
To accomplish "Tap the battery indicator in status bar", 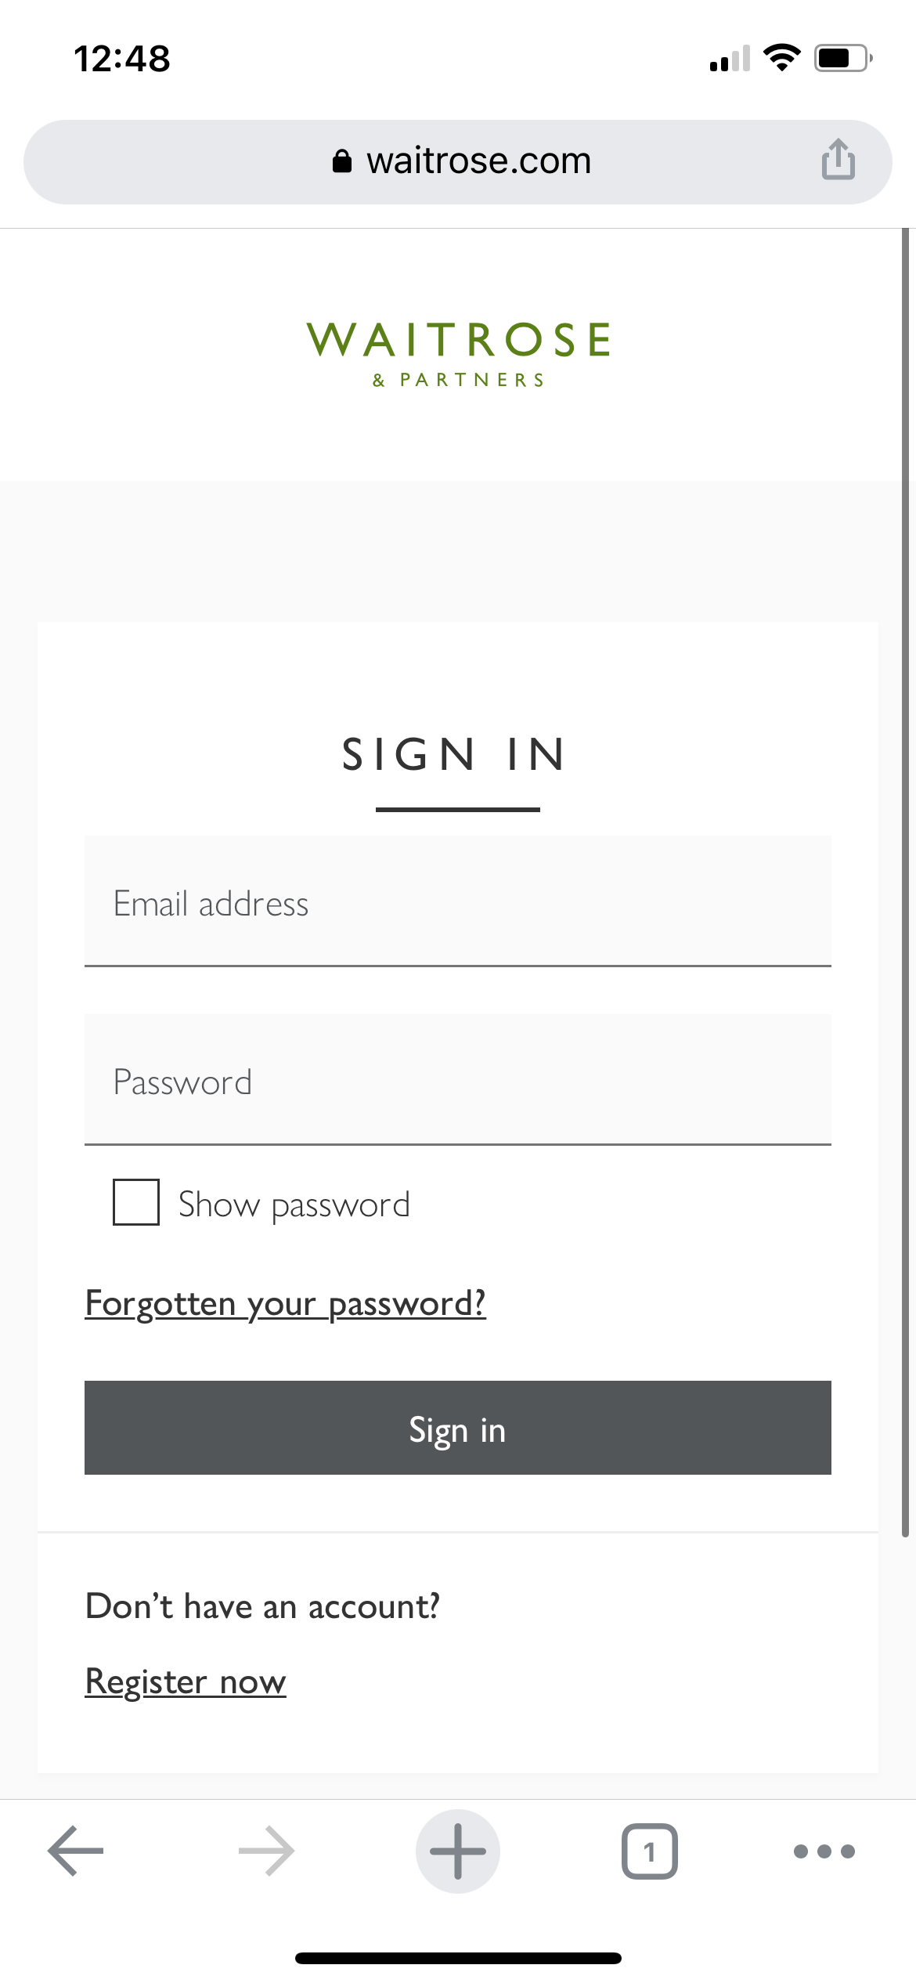I will pos(842,59).
